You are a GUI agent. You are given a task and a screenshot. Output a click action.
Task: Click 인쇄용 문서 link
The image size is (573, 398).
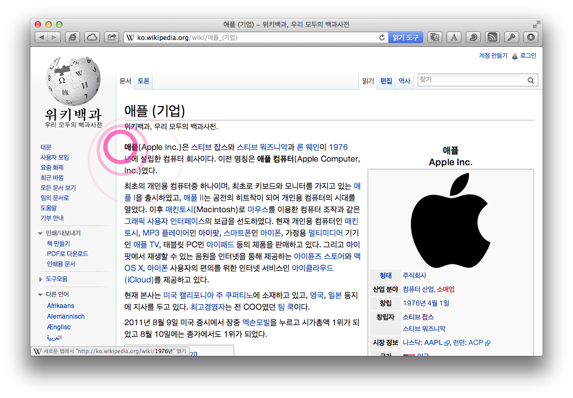pyautogui.click(x=61, y=264)
